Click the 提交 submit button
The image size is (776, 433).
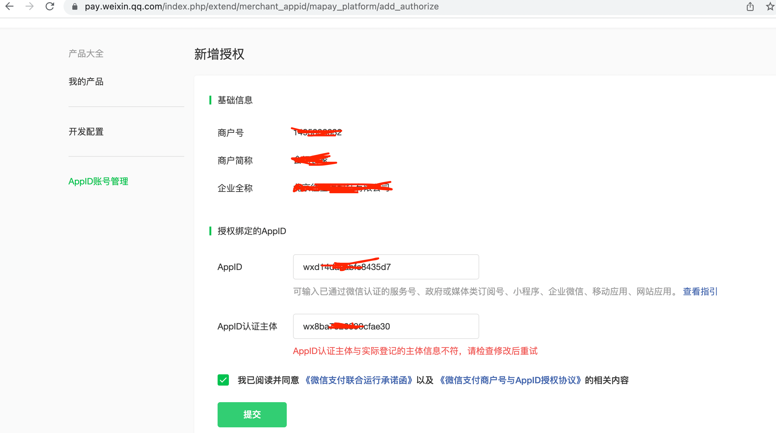pos(252,414)
